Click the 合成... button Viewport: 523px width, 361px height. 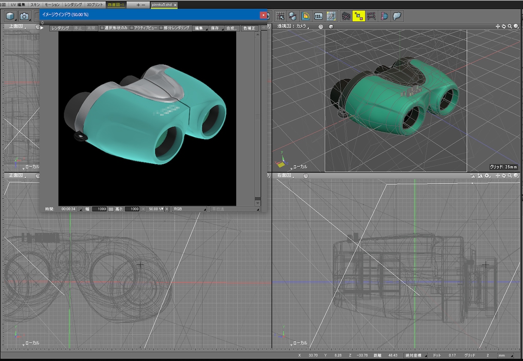[231, 28]
